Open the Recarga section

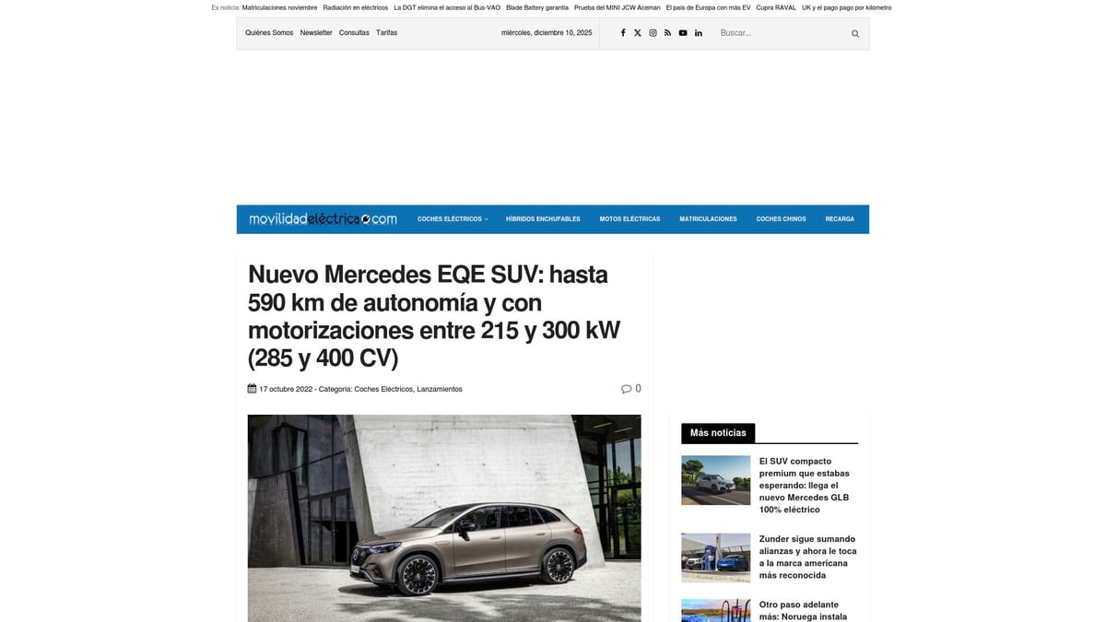click(840, 218)
